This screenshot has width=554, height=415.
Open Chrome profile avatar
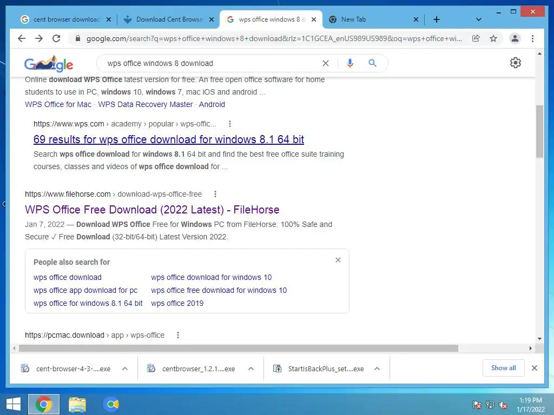tap(515, 38)
